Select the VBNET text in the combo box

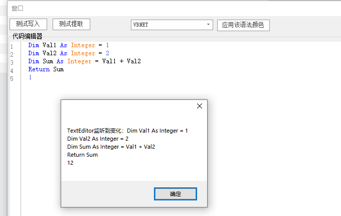(141, 25)
